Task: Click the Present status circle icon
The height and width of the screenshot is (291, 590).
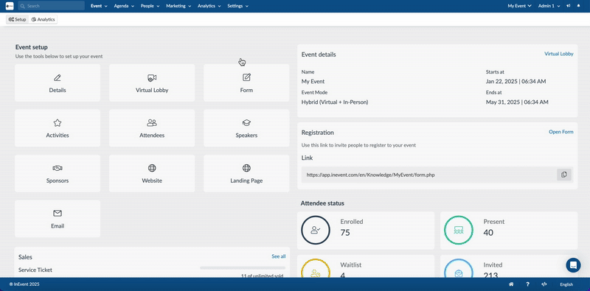Action: click(458, 231)
